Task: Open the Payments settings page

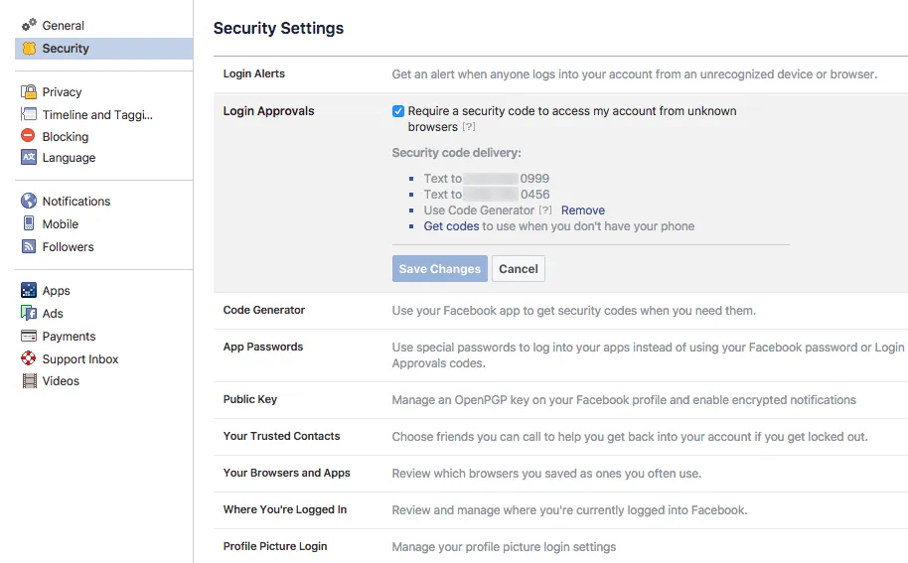Action: [69, 337]
